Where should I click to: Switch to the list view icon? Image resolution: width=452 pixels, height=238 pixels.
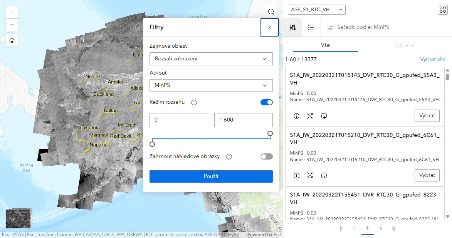(x=311, y=27)
